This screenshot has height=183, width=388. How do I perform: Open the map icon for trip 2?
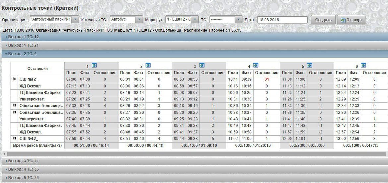pos(148,65)
